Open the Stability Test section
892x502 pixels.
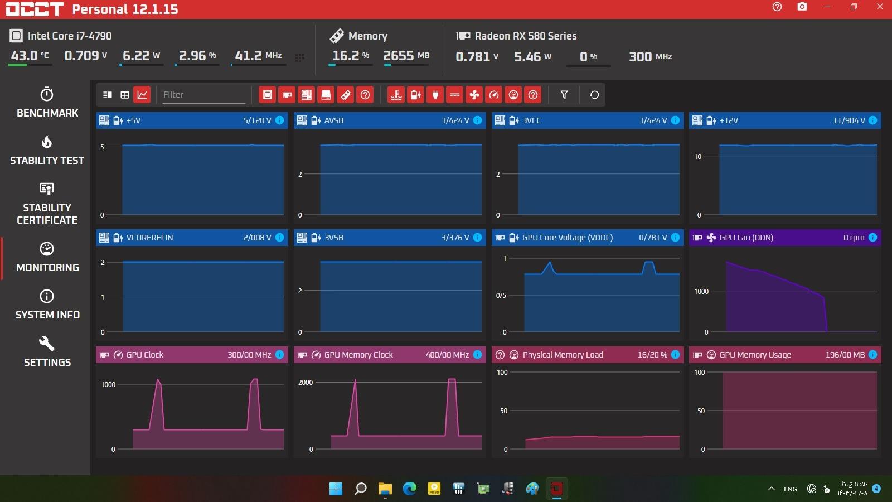(x=47, y=150)
